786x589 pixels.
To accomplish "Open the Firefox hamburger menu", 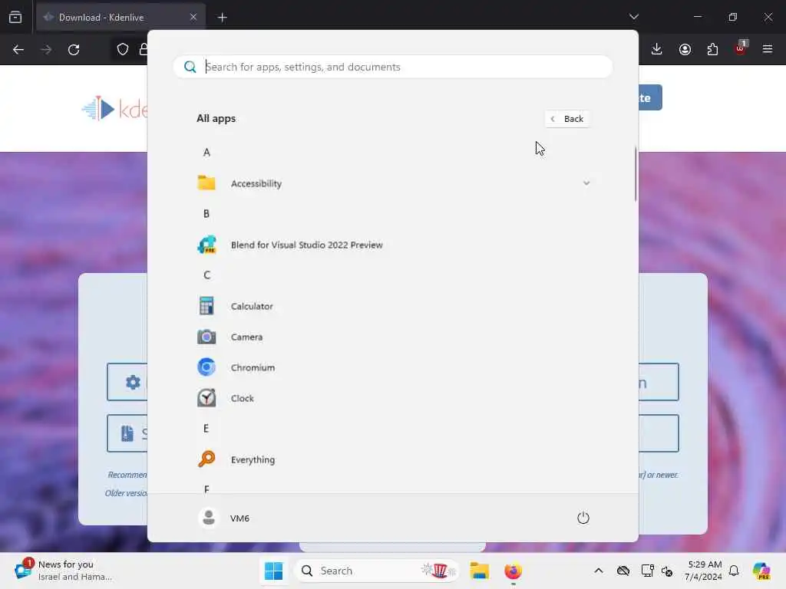I will tap(768, 49).
